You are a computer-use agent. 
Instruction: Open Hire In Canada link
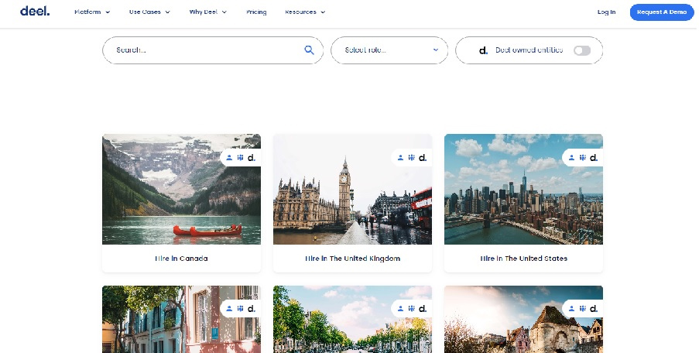(181, 259)
